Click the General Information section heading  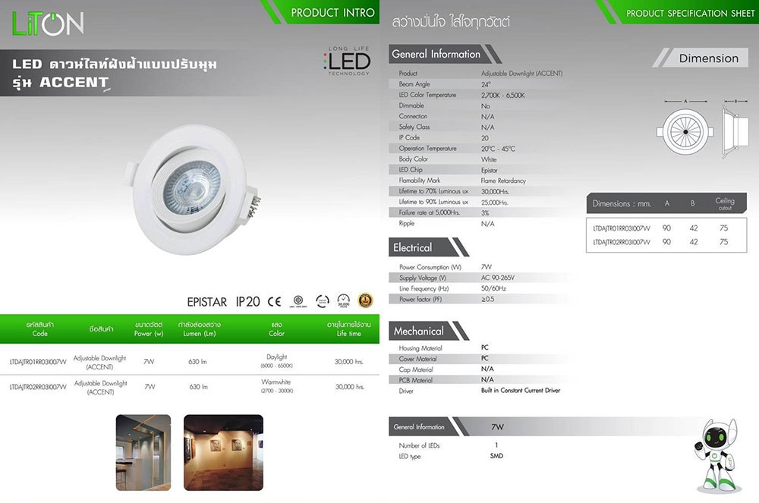[x=436, y=54]
